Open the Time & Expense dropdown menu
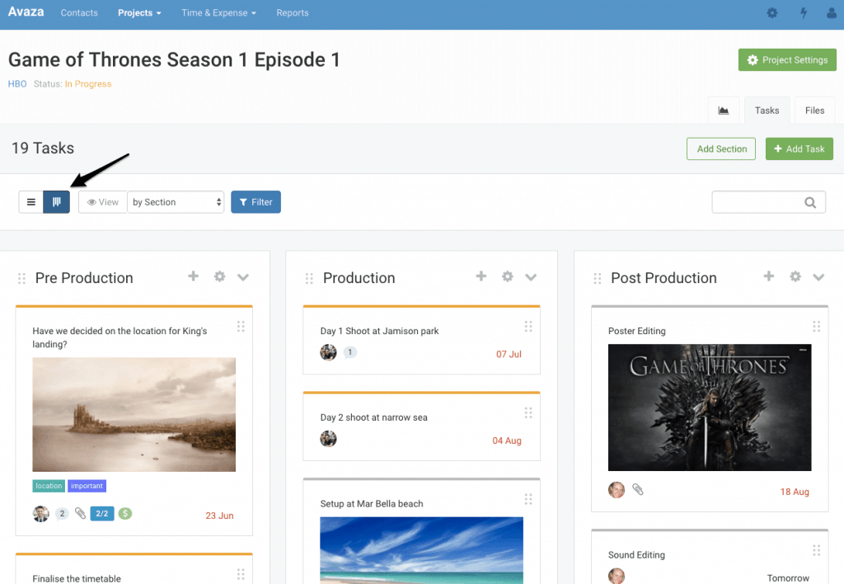Image resolution: width=844 pixels, height=584 pixels. point(218,13)
